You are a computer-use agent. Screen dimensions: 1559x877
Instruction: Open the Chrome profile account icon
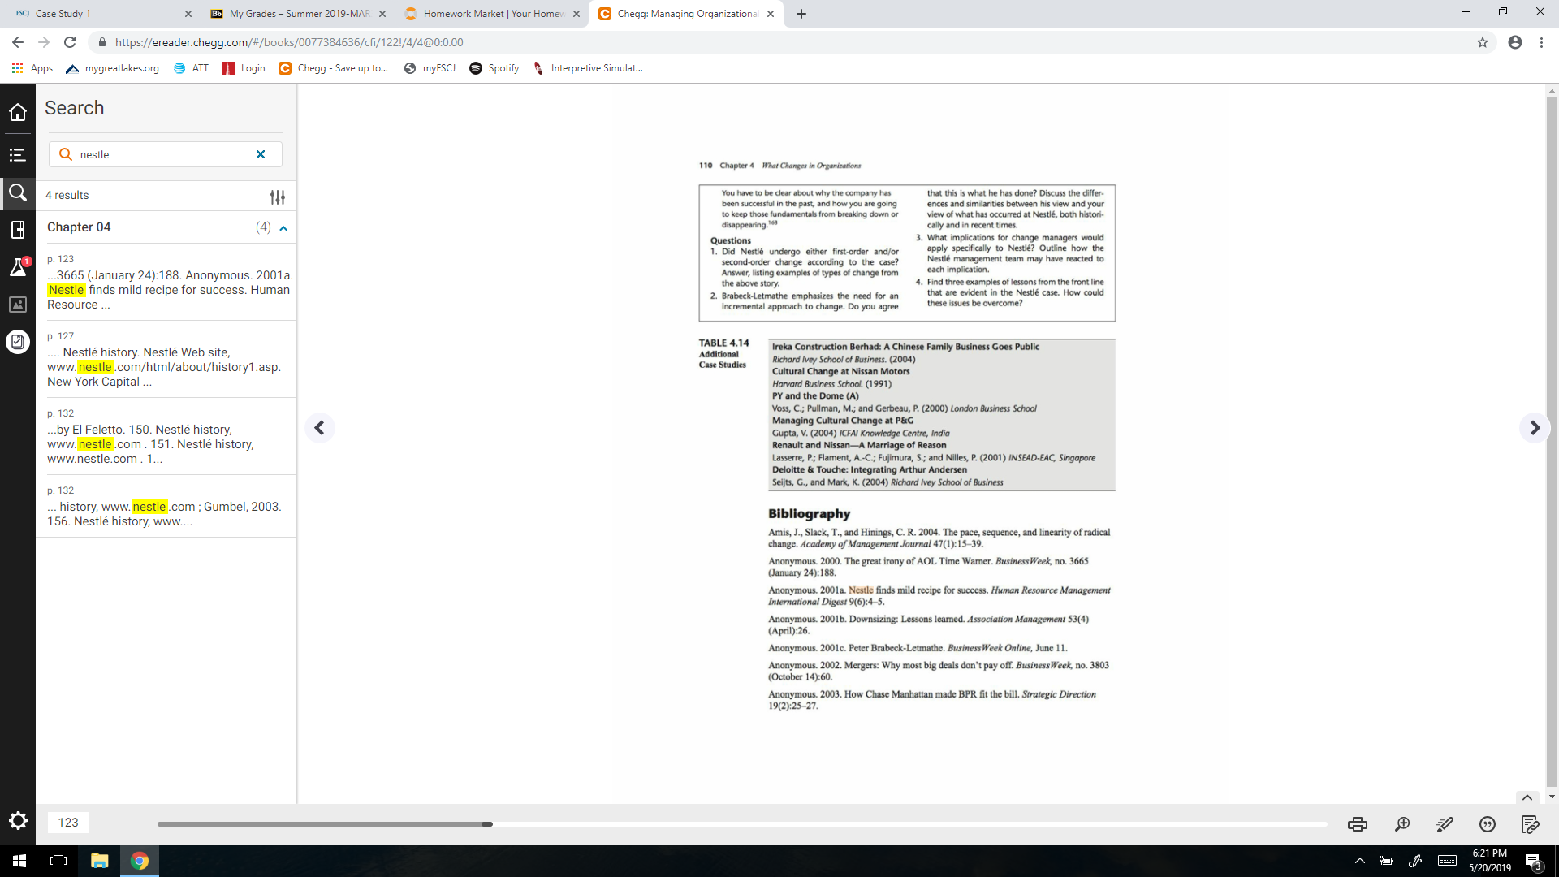(x=1515, y=42)
